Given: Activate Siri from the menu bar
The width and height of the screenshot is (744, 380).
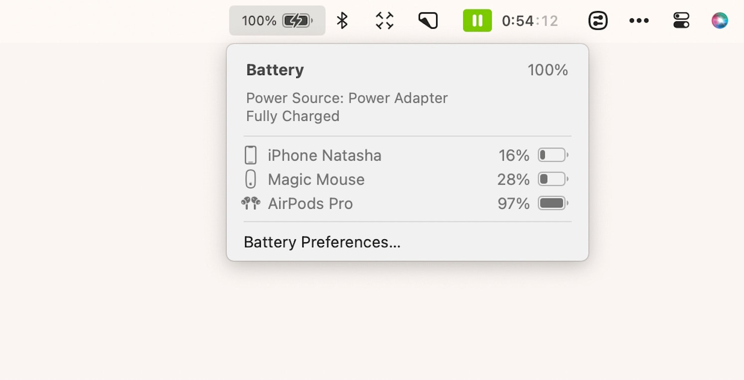Looking at the screenshot, I should [720, 20].
